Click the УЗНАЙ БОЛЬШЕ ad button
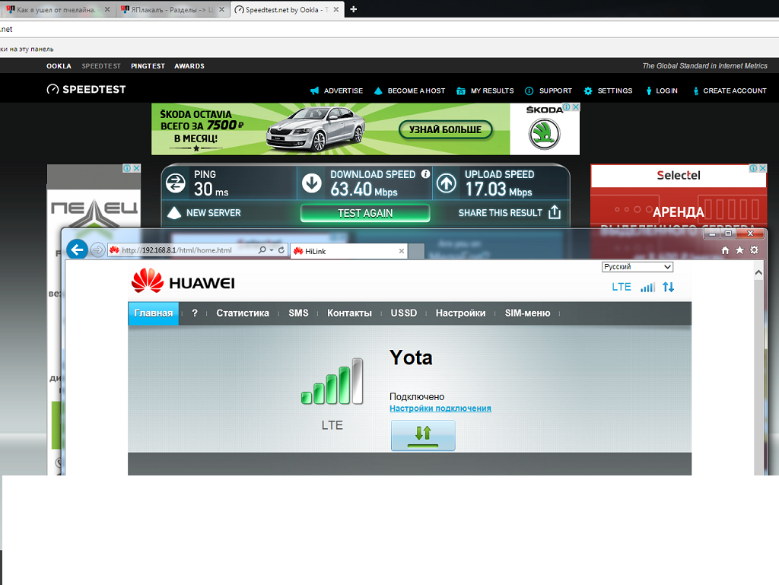Screen dimensions: 779x585 pyautogui.click(x=445, y=129)
